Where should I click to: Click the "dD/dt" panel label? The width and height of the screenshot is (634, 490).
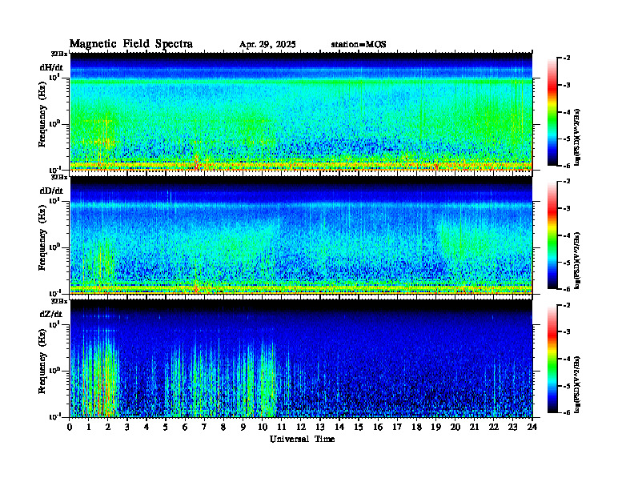51,191
